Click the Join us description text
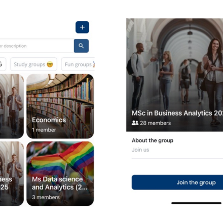This screenshot has width=223, height=223. pyautogui.click(x=140, y=150)
